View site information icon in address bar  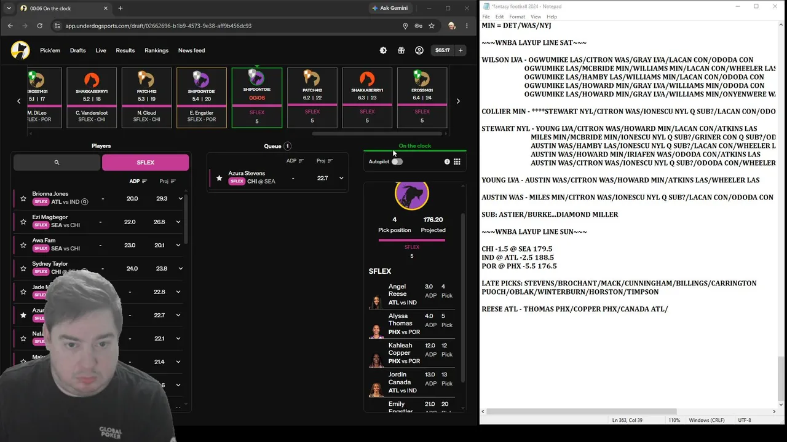pyautogui.click(x=57, y=26)
